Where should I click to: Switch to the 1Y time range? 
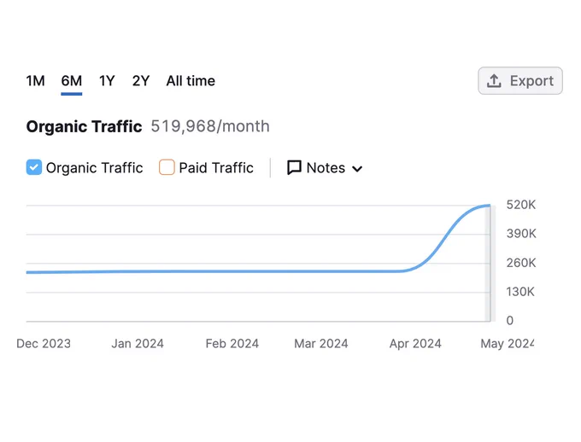(107, 81)
